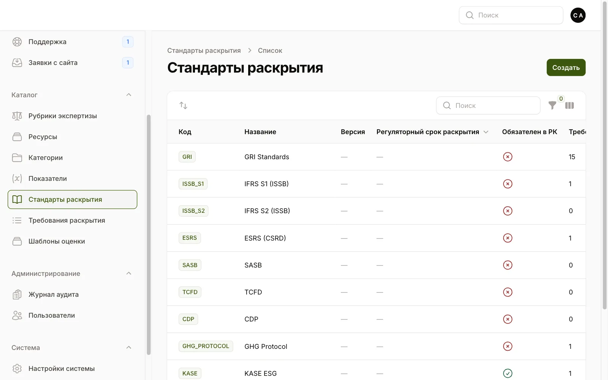Open the CA user avatar menu
Screen dimensions: 608x380
[x=578, y=15]
